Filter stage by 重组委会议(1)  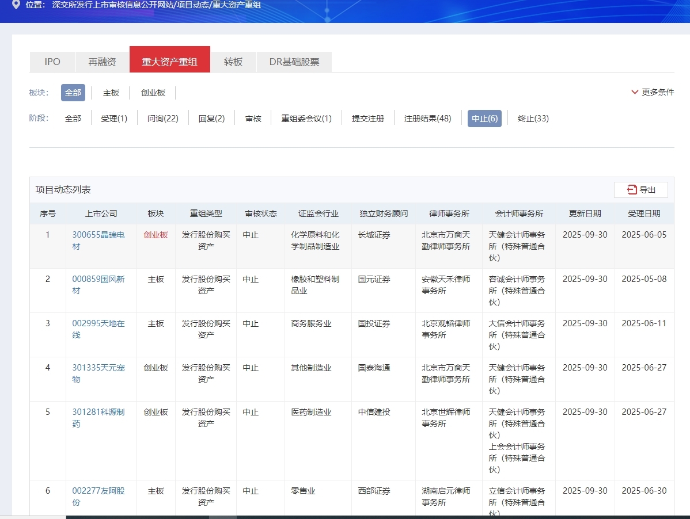tap(306, 119)
